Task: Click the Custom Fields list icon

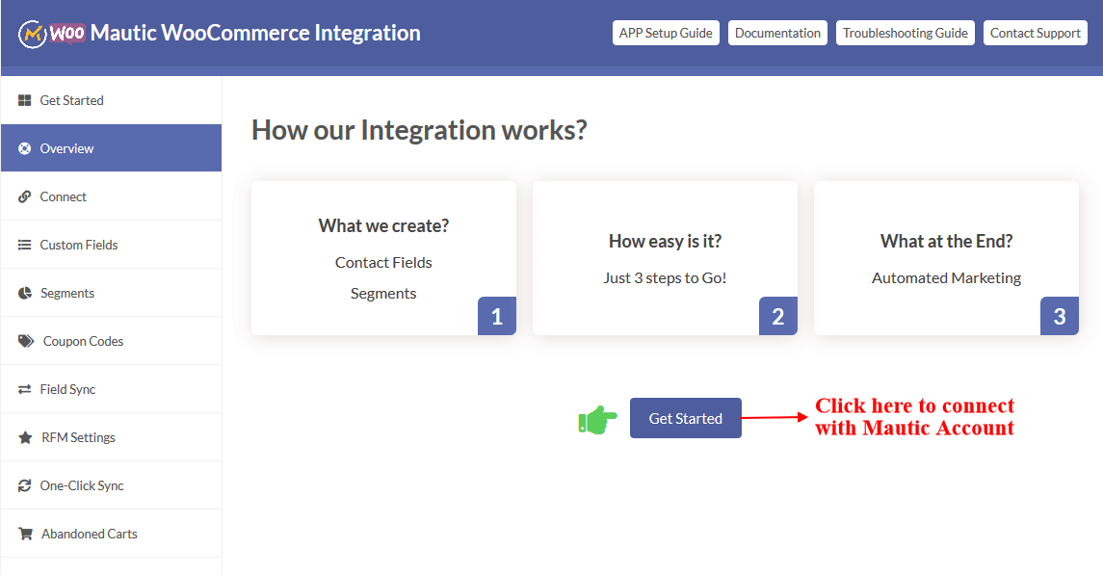Action: click(23, 244)
